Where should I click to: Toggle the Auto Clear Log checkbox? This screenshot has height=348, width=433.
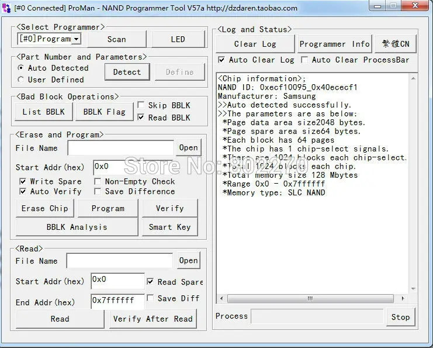221,60
